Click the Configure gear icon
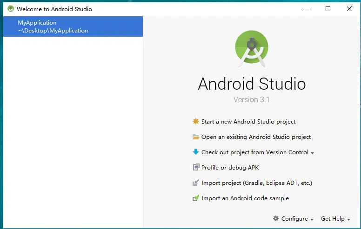Image resolution: width=361 pixels, height=229 pixels. pyautogui.click(x=276, y=218)
